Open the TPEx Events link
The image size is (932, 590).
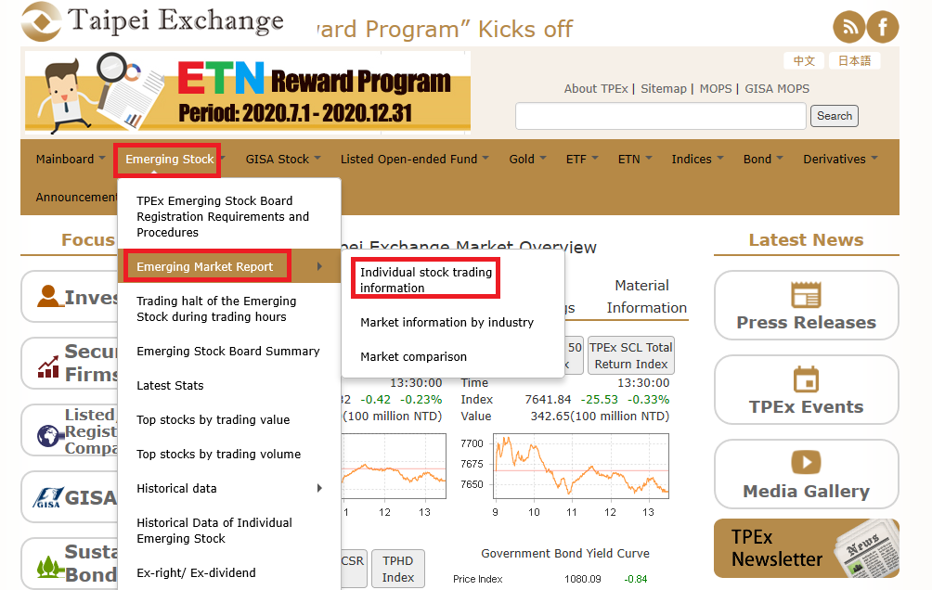coord(806,407)
